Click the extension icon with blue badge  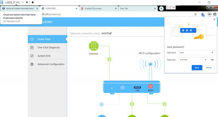(x=202, y=14)
